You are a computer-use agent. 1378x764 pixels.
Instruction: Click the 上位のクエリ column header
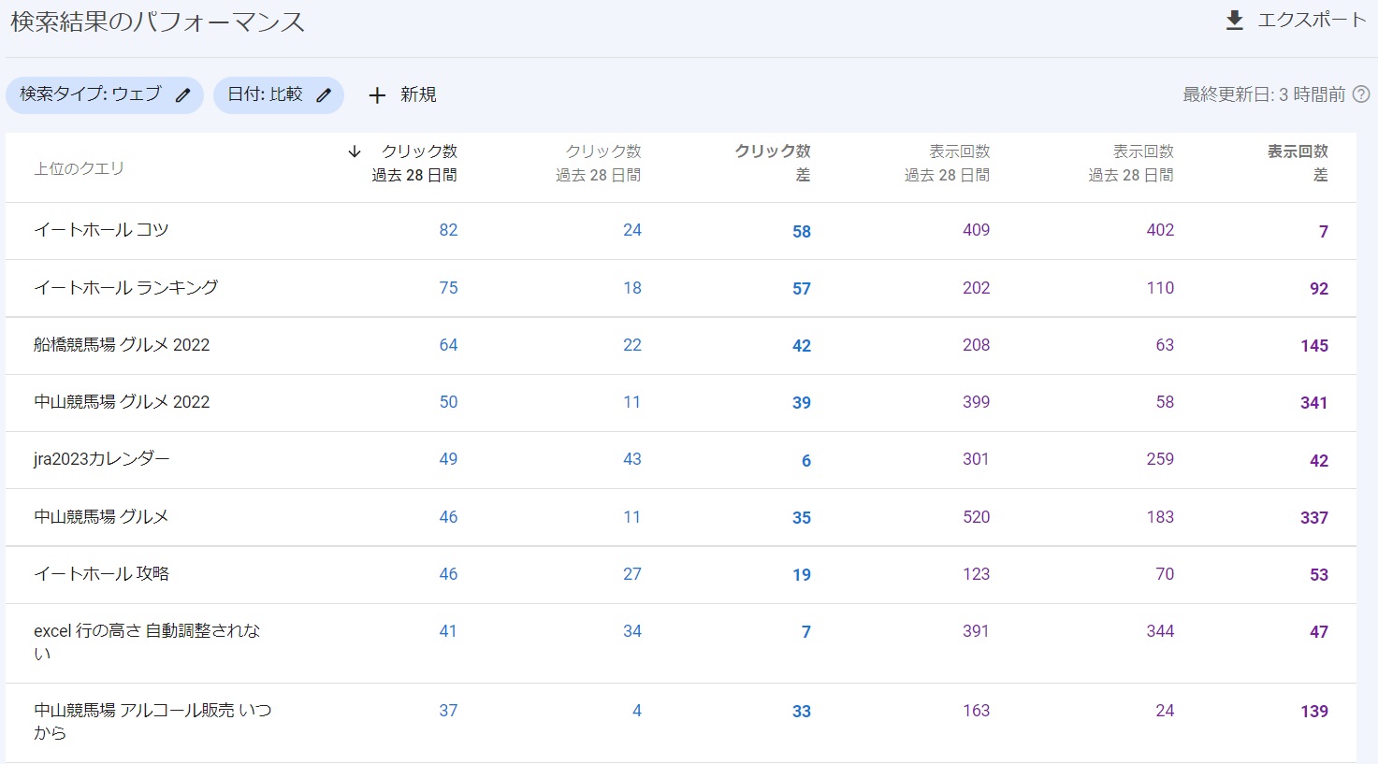[x=79, y=168]
